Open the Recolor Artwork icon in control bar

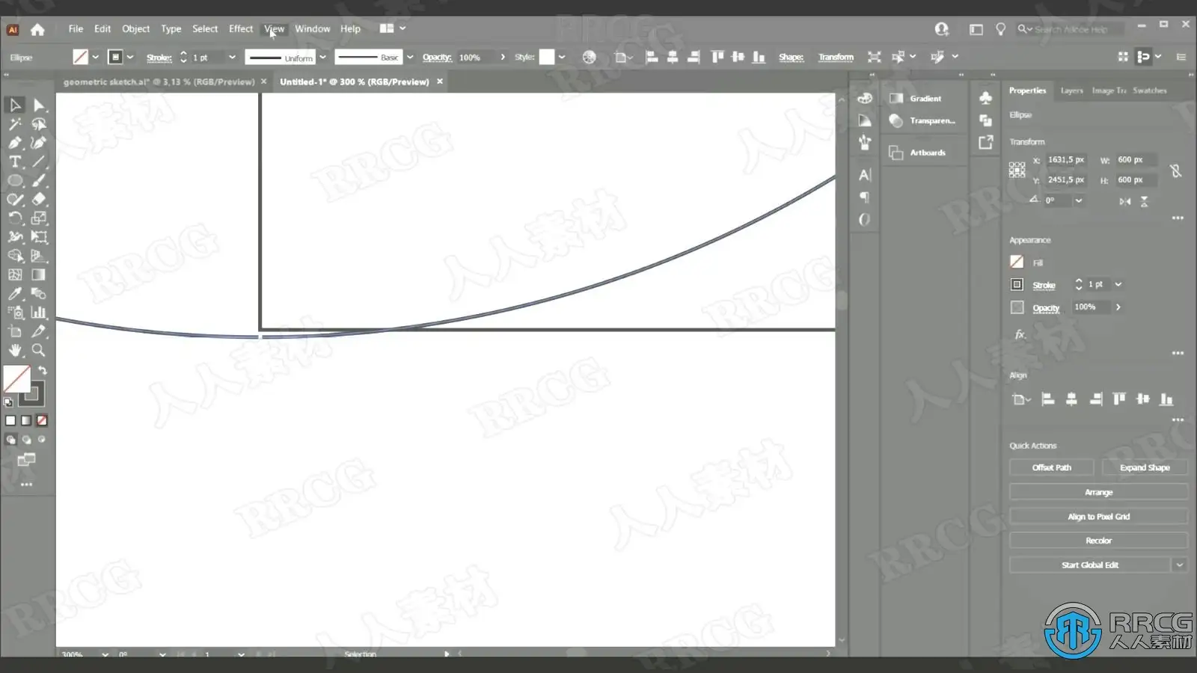[590, 58]
